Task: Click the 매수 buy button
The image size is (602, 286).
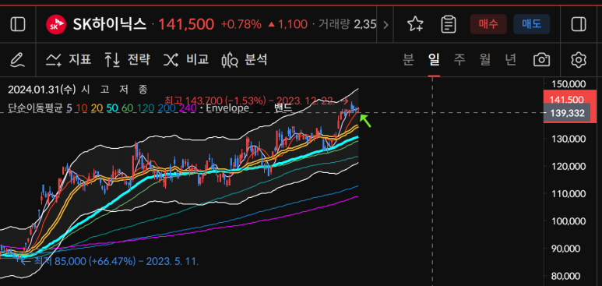Action: tap(488, 24)
